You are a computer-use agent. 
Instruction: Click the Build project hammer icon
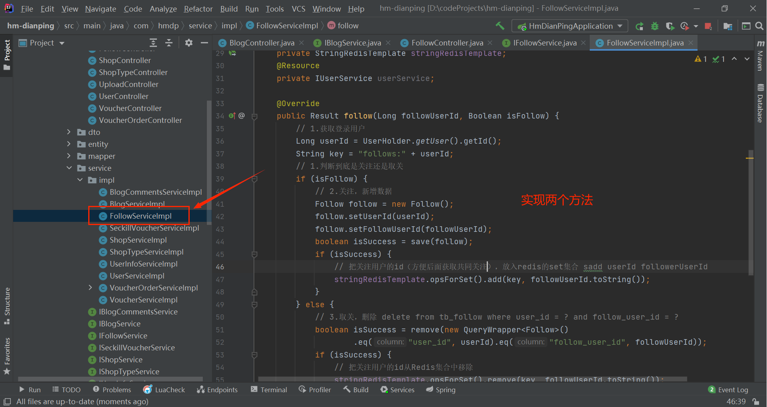(500, 26)
